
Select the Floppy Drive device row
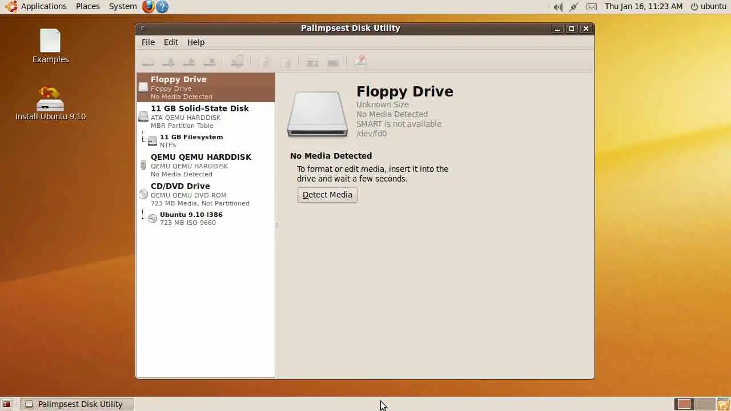(x=206, y=87)
